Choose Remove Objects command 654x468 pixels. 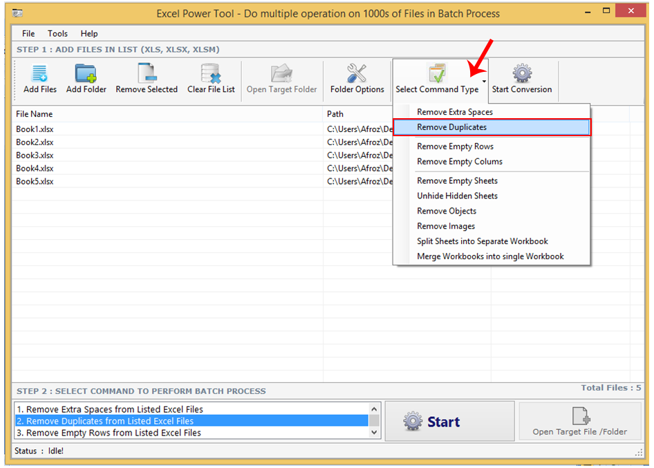click(x=492, y=211)
